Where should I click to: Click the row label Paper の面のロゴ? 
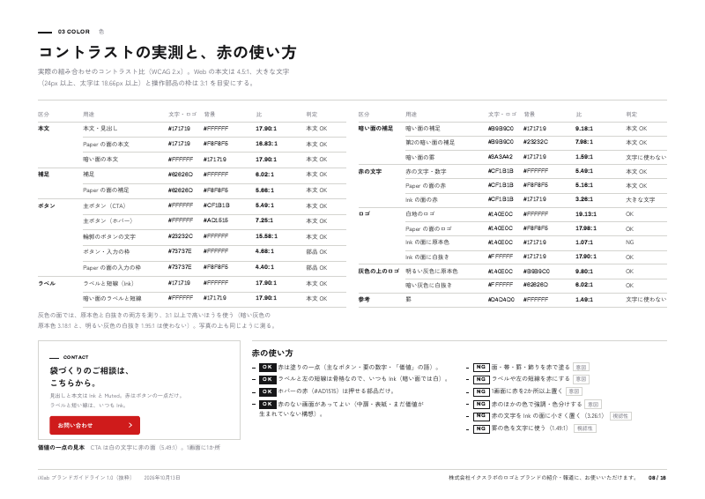pyautogui.click(x=429, y=228)
